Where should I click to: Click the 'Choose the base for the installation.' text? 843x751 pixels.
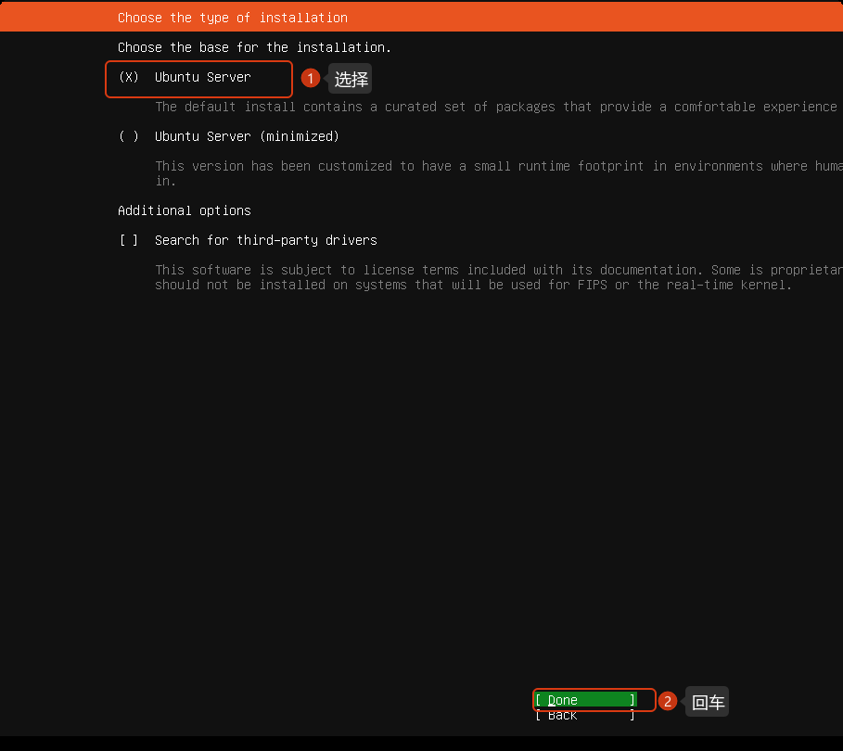tap(254, 47)
